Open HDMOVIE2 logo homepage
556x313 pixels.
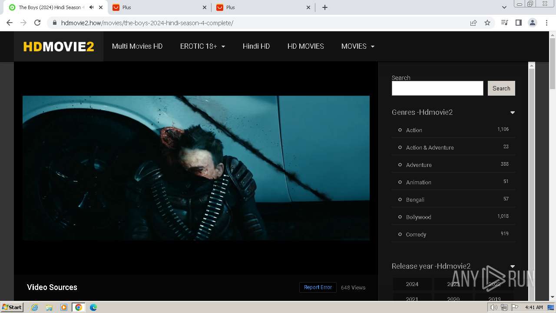pos(59,47)
